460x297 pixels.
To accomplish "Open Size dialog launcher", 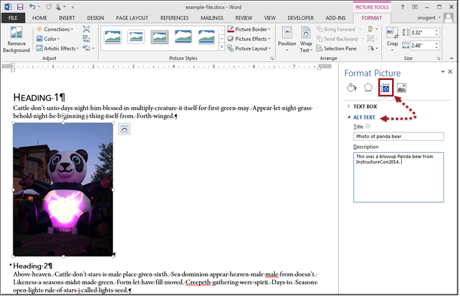I will pyautogui.click(x=439, y=58).
